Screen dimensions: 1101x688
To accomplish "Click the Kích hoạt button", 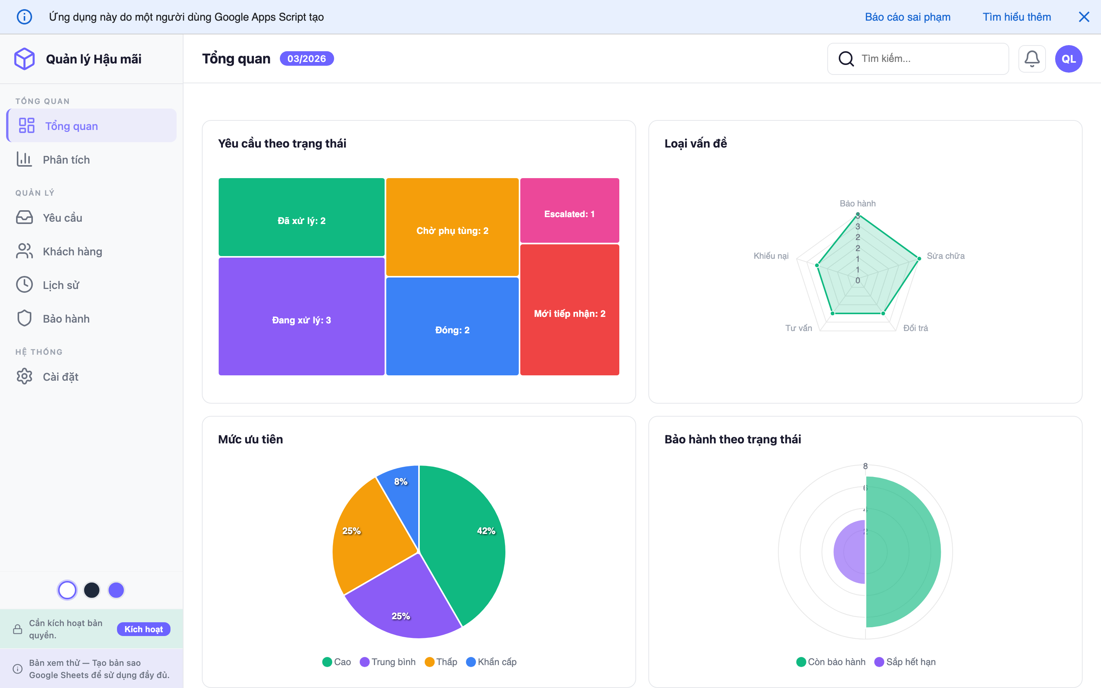I will click(143, 629).
